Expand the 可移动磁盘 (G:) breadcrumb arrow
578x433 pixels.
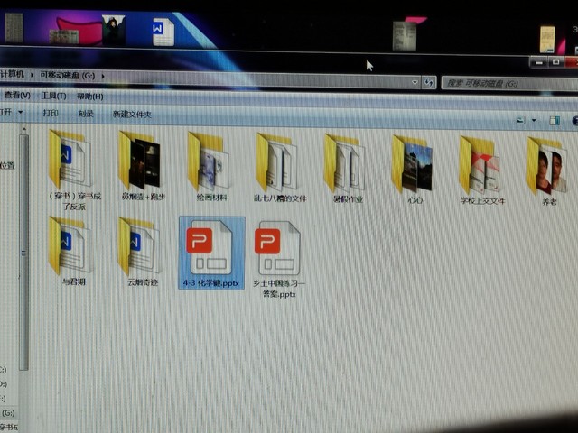104,75
